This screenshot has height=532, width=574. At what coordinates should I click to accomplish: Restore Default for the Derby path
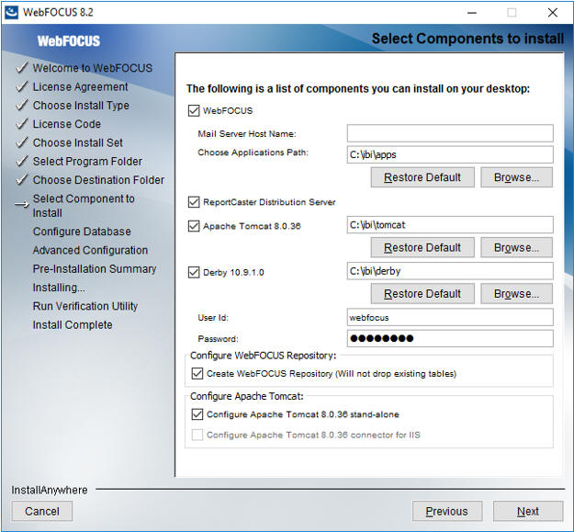[422, 294]
